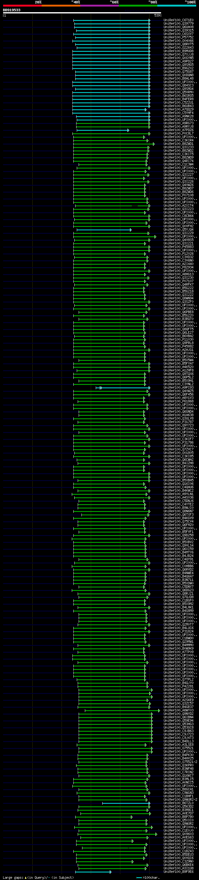The image size is (199, 880).
Task: Select hit label UniRef100_Q3I233
Action: click(x=178, y=147)
